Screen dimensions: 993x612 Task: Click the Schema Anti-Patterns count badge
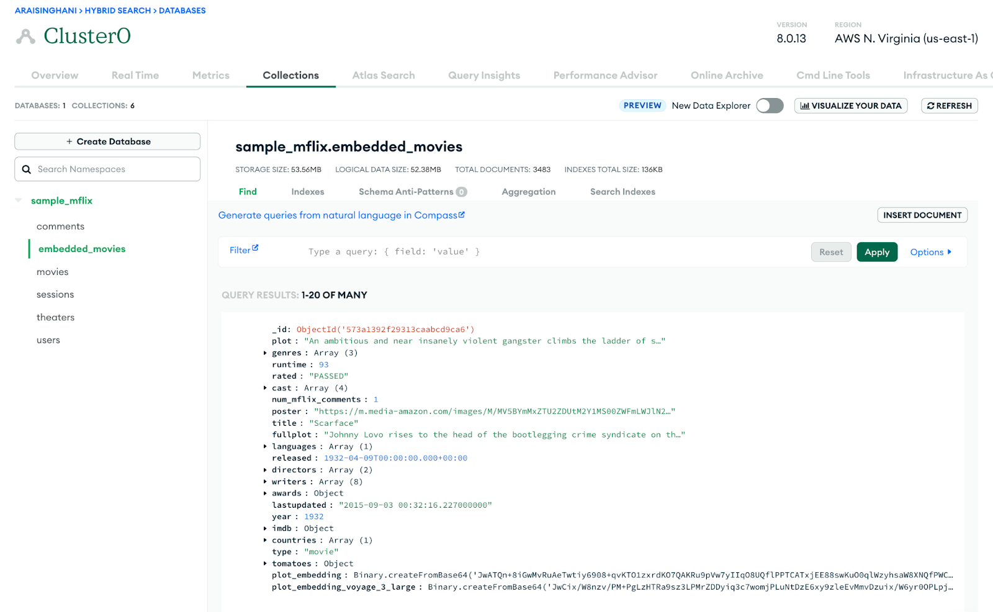click(x=461, y=192)
